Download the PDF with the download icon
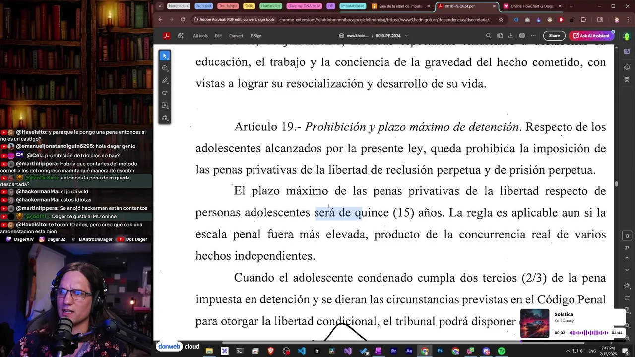This screenshot has width=635, height=357. pyautogui.click(x=511, y=36)
